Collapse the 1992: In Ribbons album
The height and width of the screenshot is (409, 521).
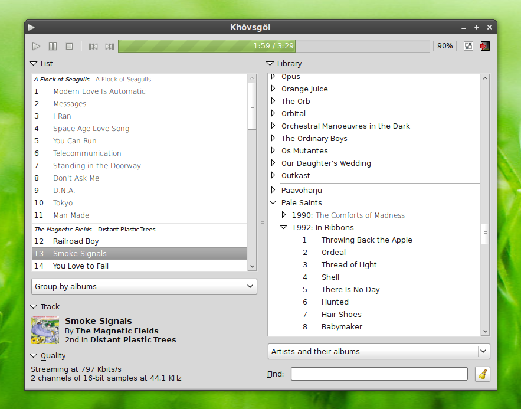tap(283, 228)
